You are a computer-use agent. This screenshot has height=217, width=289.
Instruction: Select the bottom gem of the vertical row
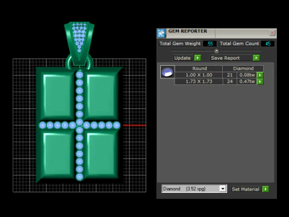[79, 177]
